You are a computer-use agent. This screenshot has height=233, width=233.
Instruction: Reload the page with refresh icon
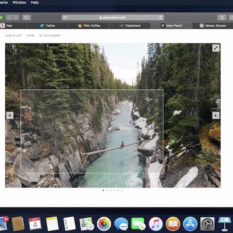coord(161,17)
